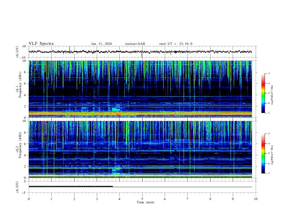Image resolution: width=288 pixels, height=223 pixels.
Task: Click the thick ch.3 trace segment end
Action: coord(112,187)
